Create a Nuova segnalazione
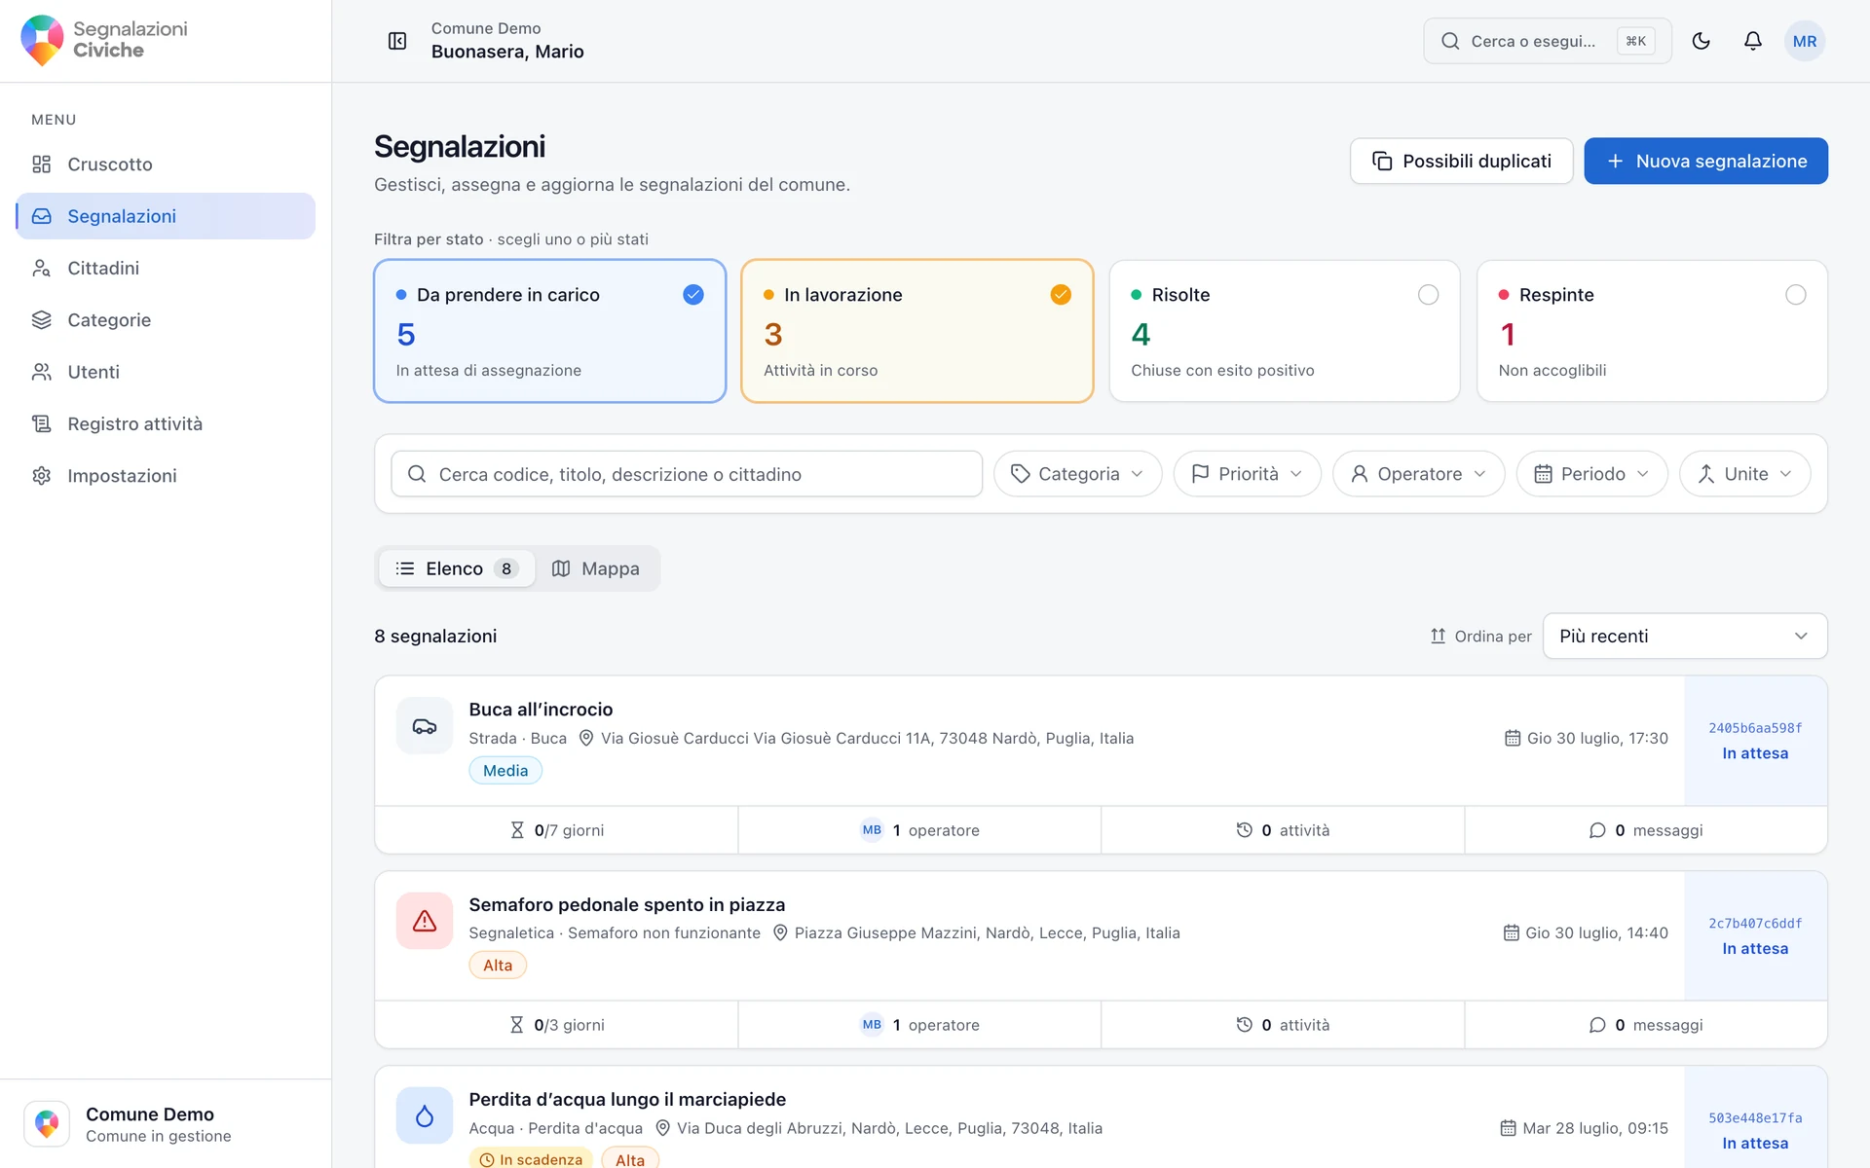The image size is (1870, 1168). point(1705,161)
